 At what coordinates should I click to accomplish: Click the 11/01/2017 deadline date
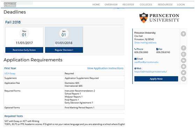pos(24,43)
